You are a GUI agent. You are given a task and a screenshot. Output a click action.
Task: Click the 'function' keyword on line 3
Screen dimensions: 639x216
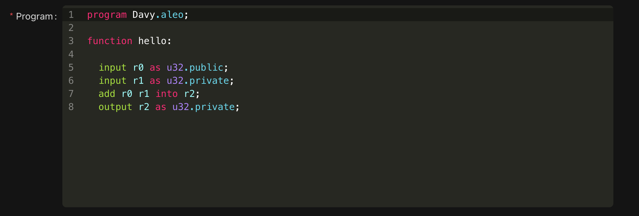click(x=110, y=41)
